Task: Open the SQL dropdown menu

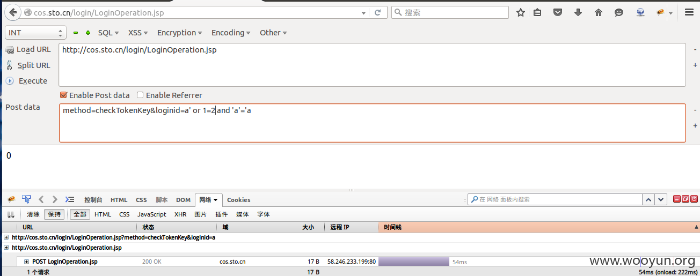Action: [x=108, y=33]
